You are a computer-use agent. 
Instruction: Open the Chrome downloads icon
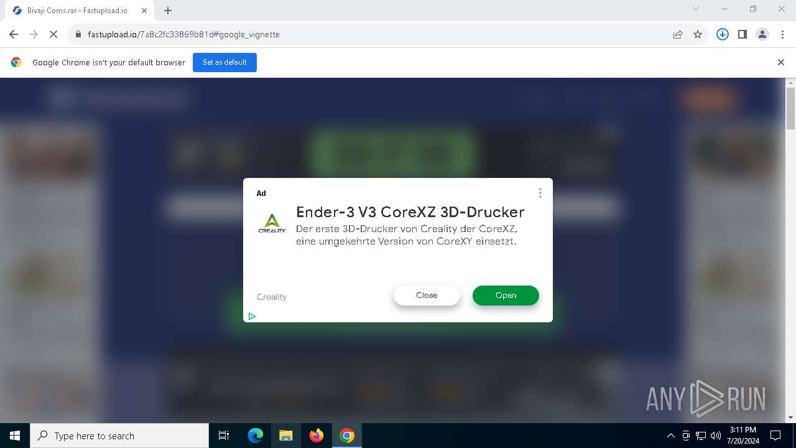click(x=723, y=34)
